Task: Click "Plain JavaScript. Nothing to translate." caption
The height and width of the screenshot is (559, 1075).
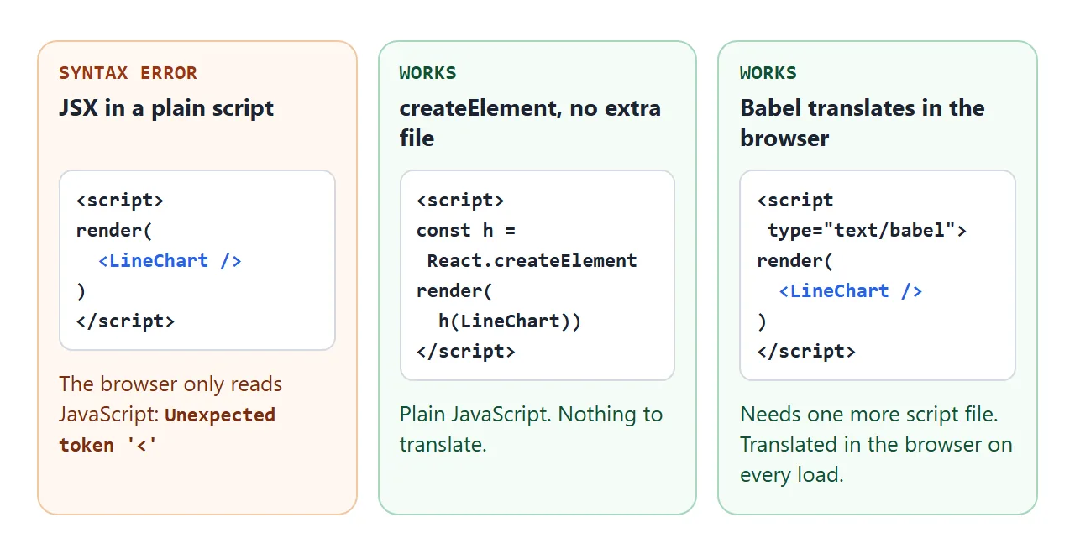Action: (x=531, y=430)
